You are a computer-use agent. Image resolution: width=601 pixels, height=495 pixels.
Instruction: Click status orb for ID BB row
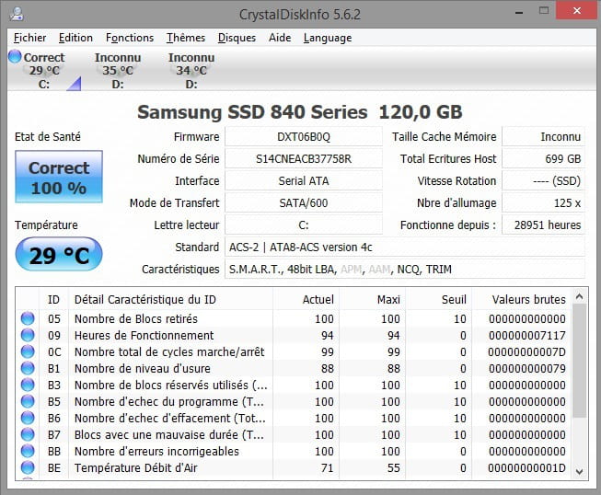[x=28, y=451]
